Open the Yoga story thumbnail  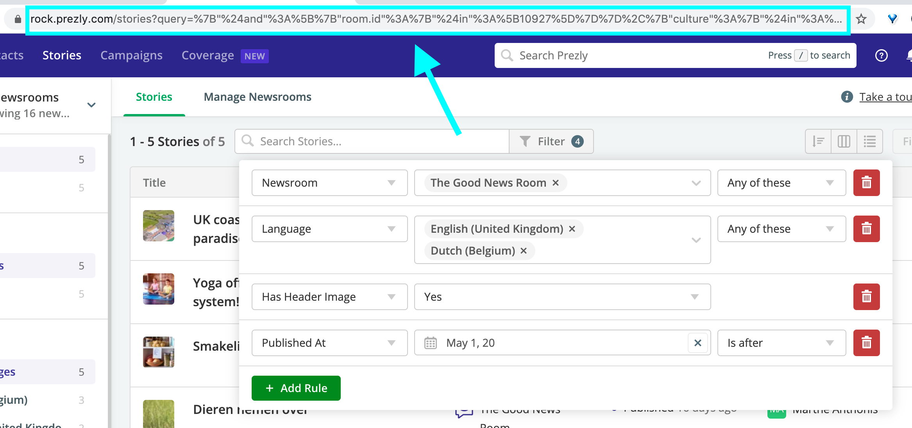[x=159, y=289]
